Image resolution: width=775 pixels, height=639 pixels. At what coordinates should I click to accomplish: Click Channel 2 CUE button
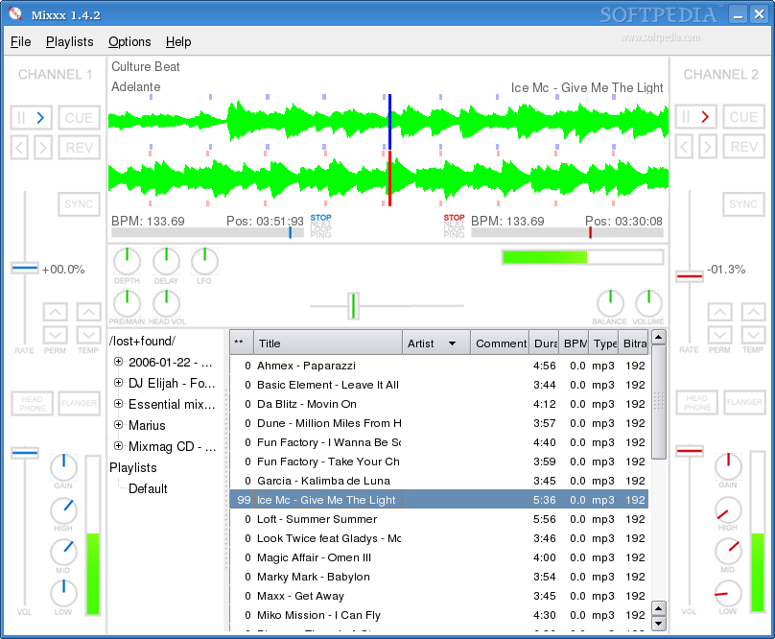pyautogui.click(x=744, y=117)
